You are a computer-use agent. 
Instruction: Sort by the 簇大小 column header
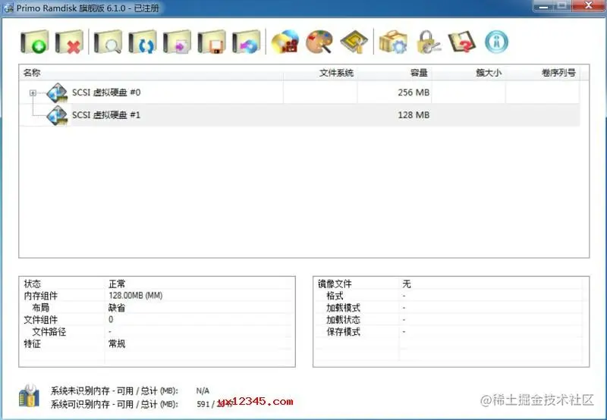tap(468, 73)
